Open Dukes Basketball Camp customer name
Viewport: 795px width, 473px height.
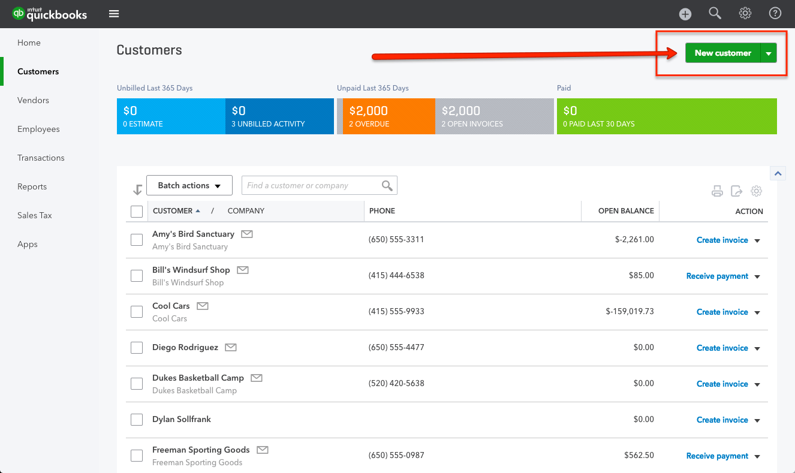198,378
